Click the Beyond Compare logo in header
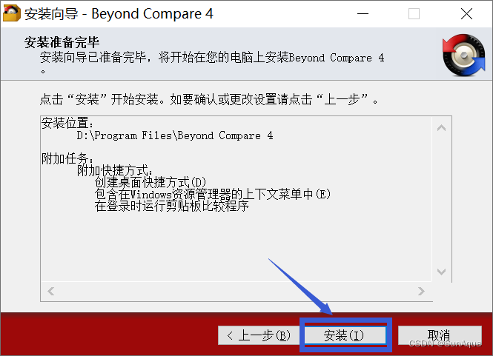The image size is (493, 356). click(x=464, y=56)
